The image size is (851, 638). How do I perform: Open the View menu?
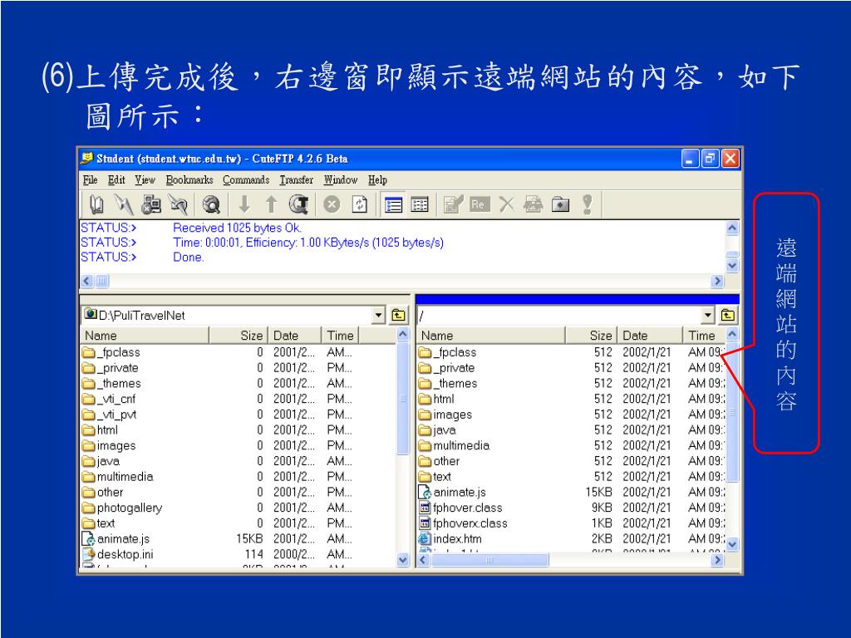[145, 179]
